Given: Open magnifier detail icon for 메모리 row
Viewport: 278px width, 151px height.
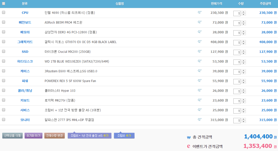Looking at the screenshot, I should point(200,32).
